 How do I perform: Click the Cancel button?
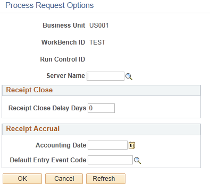[64, 179]
